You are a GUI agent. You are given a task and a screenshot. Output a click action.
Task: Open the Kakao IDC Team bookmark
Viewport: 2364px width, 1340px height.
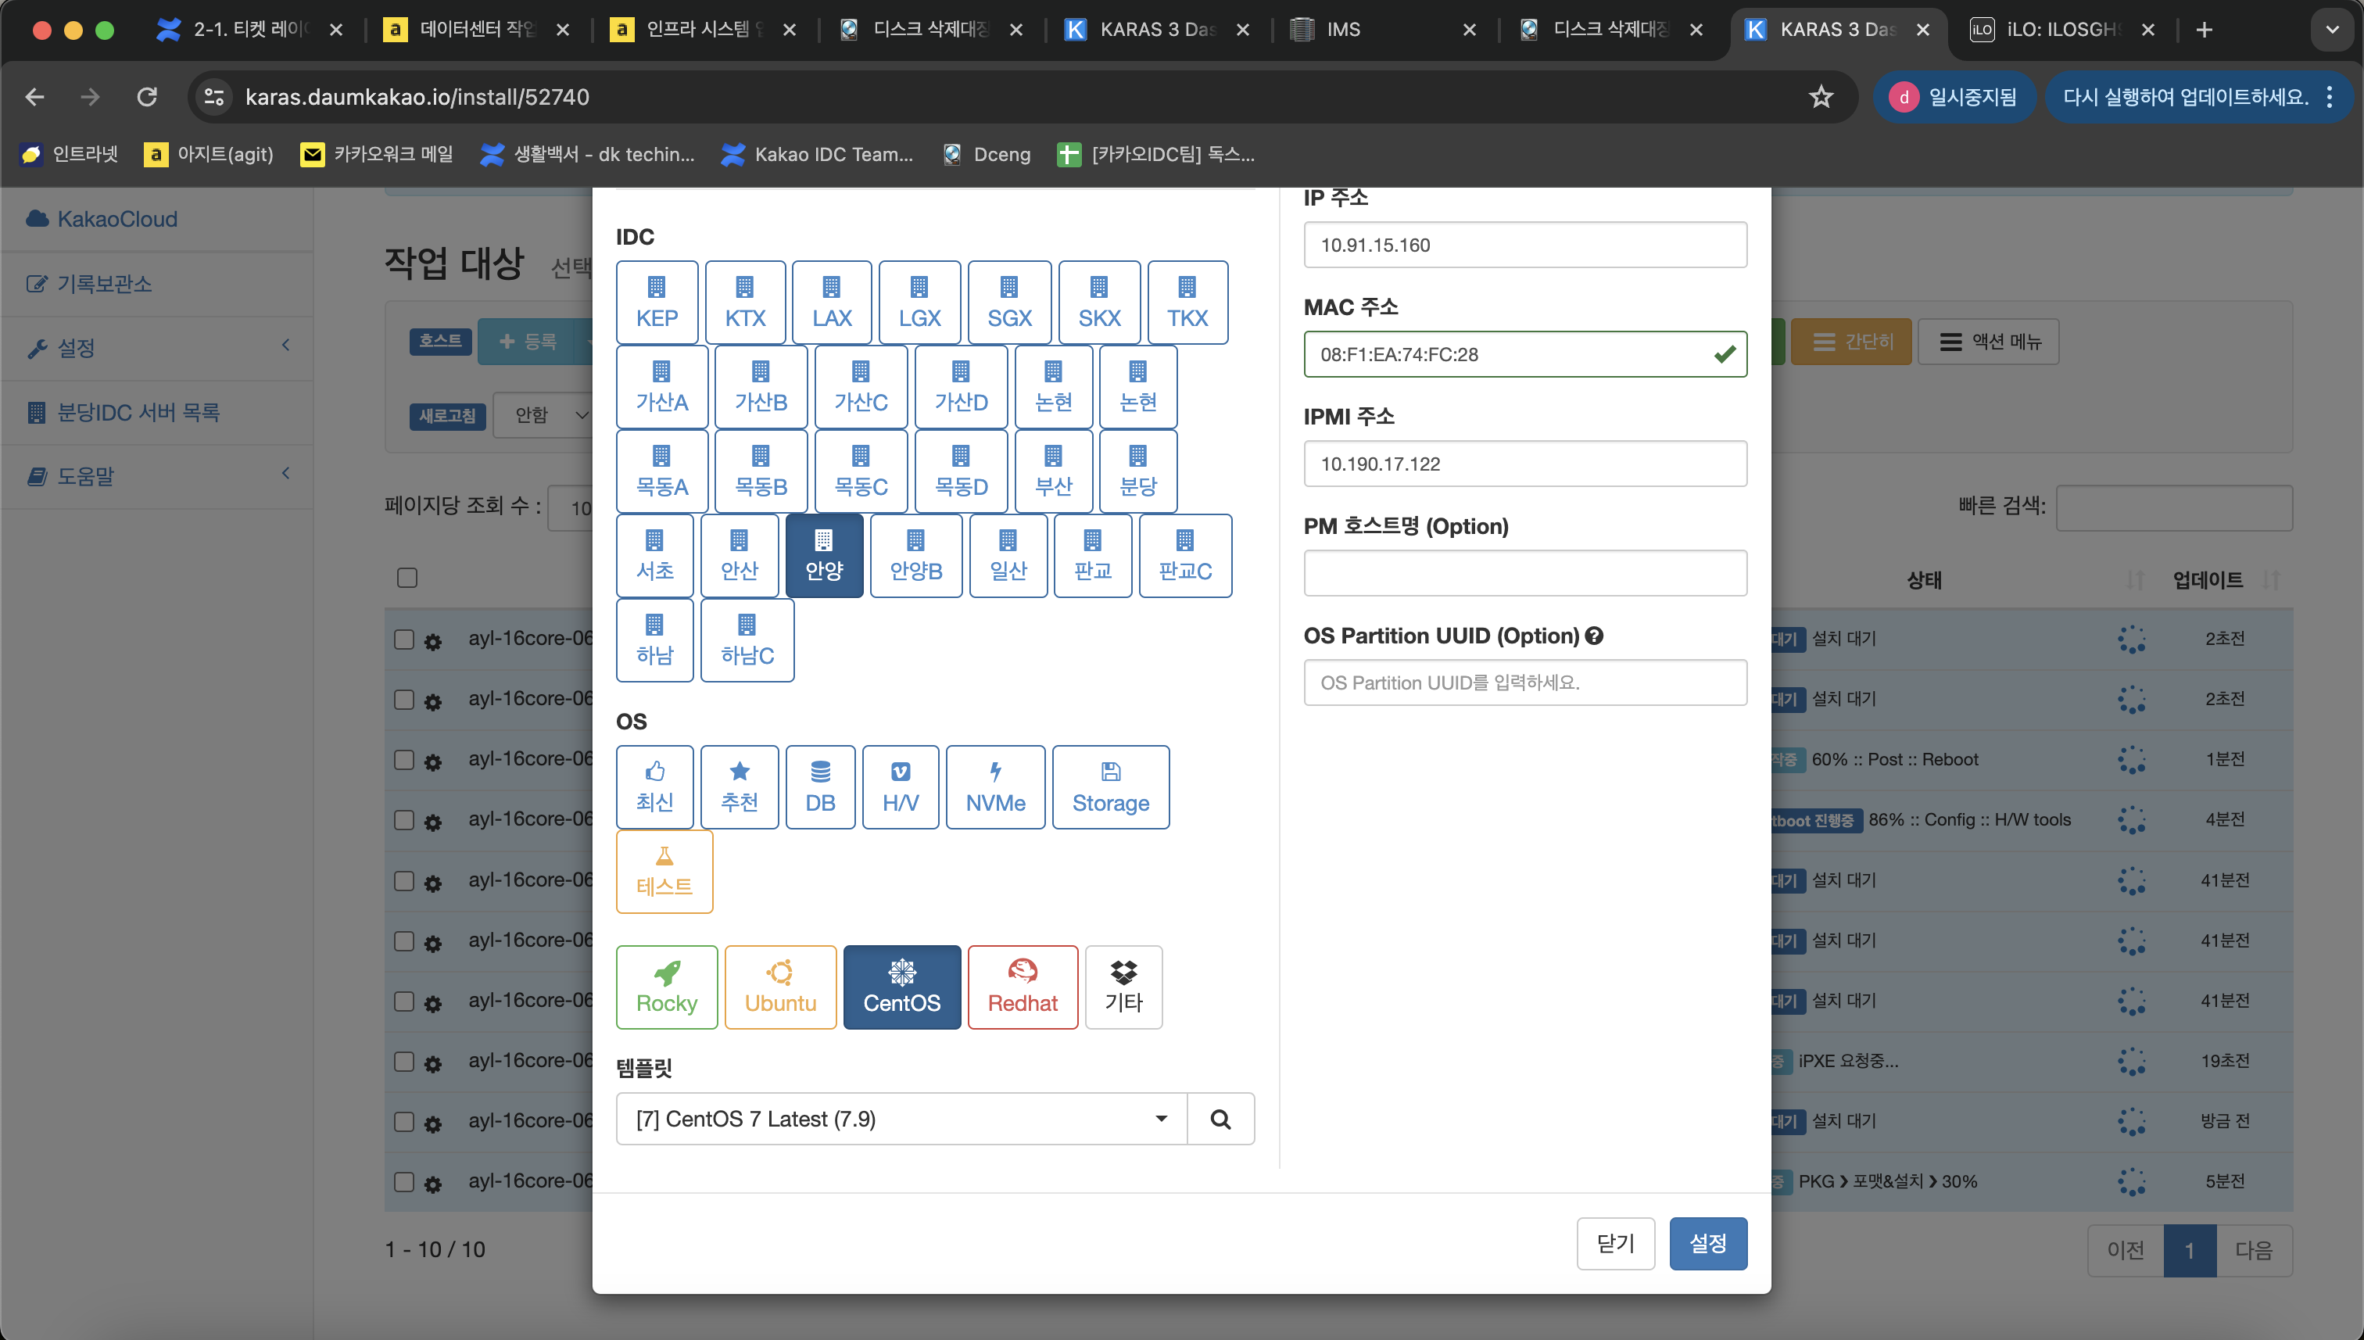point(817,154)
